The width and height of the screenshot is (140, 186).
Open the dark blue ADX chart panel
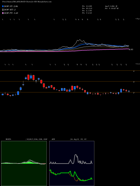[x=72, y=163]
